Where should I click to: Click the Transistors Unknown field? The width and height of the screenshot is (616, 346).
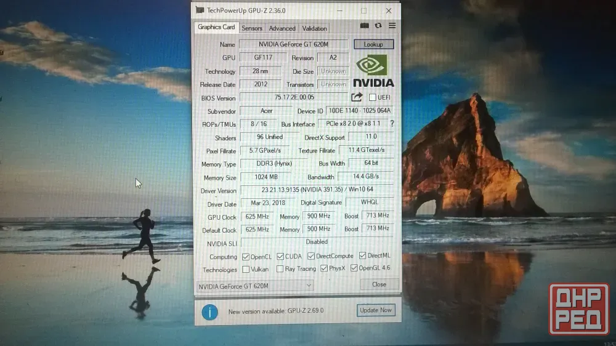pos(333,84)
